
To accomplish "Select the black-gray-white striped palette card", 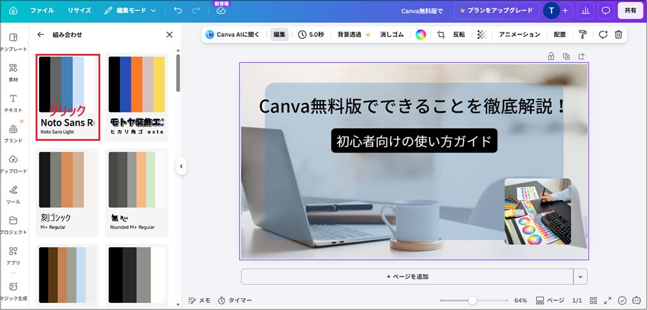I will 136,275.
